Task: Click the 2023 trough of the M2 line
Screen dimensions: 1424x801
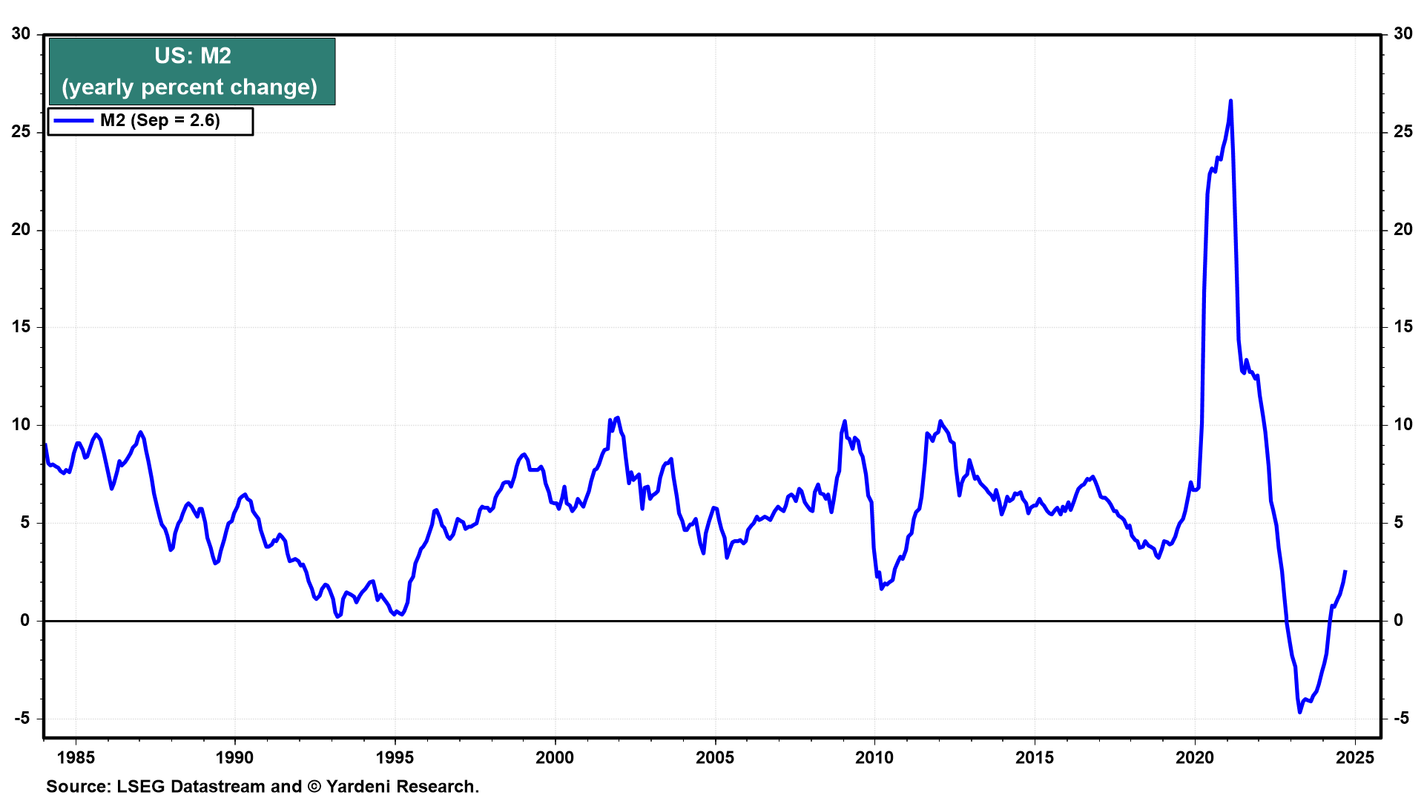Action: point(1299,712)
